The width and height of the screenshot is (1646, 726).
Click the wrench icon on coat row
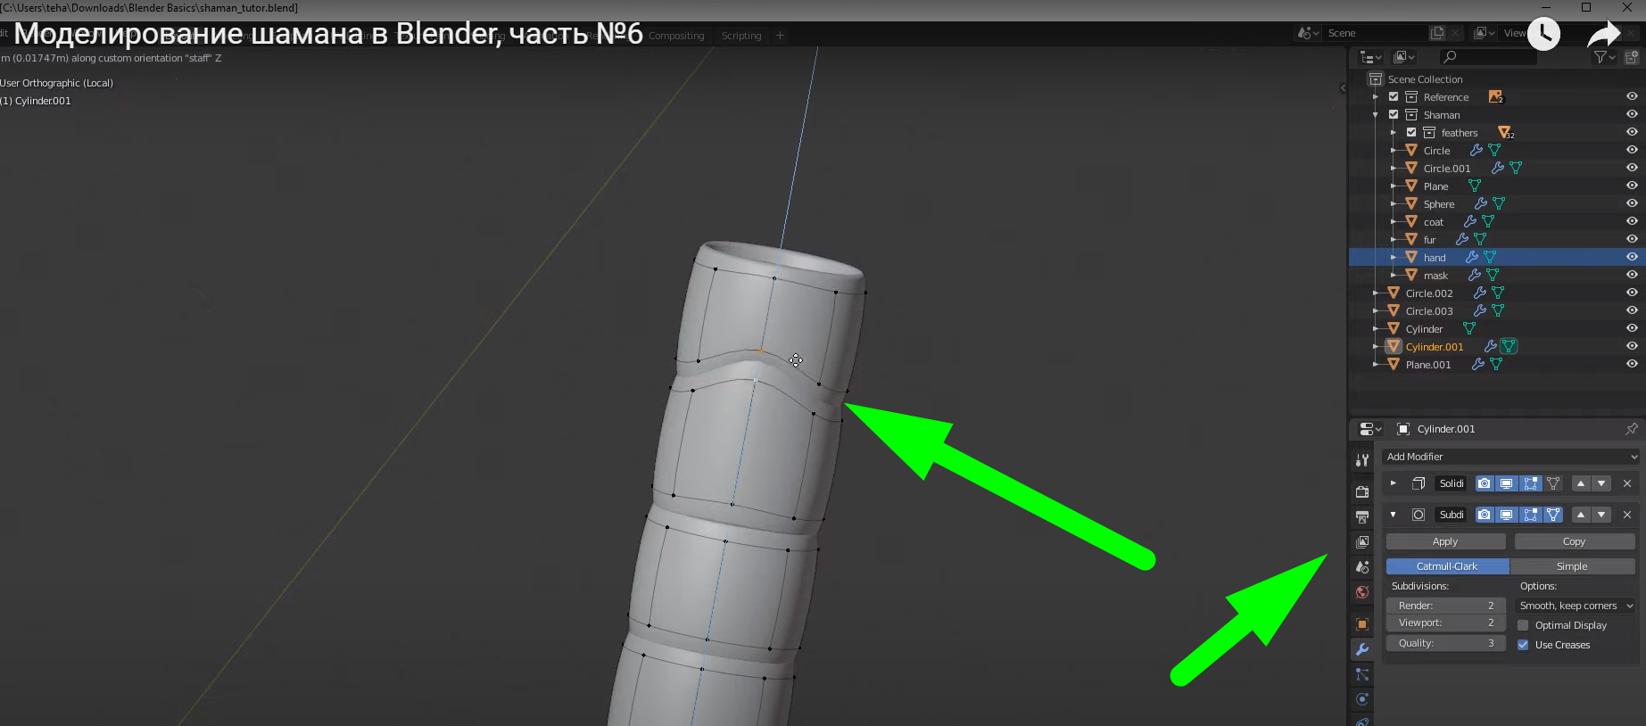[x=1470, y=221]
